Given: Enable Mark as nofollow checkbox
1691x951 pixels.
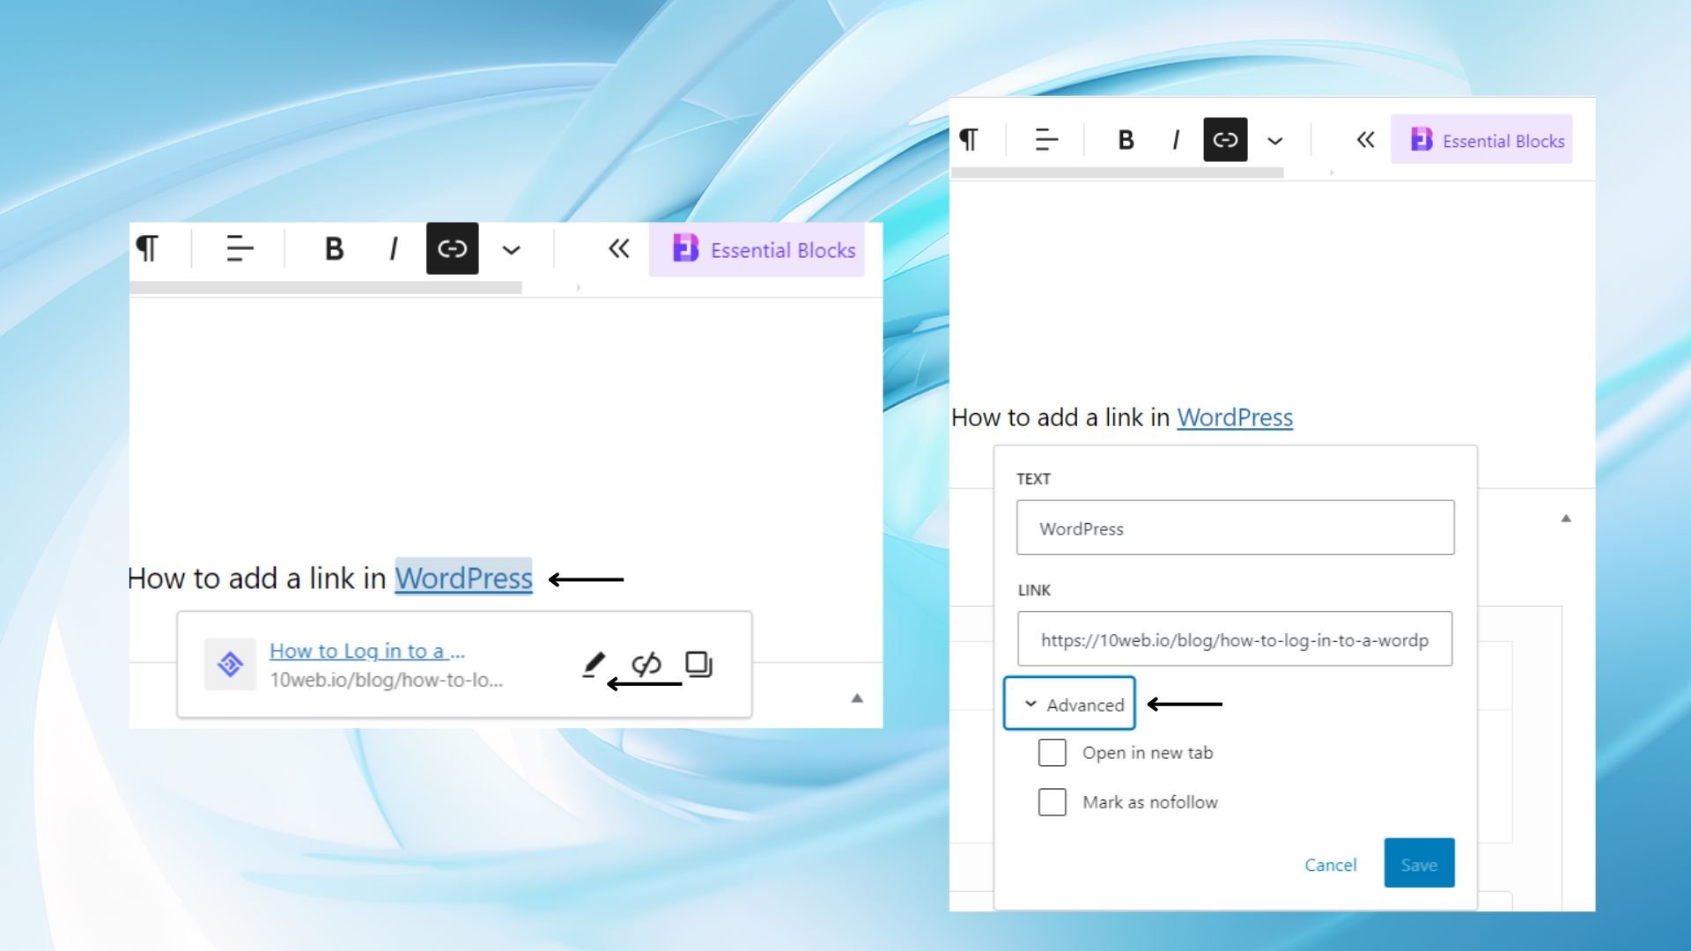Looking at the screenshot, I should pyautogui.click(x=1052, y=801).
